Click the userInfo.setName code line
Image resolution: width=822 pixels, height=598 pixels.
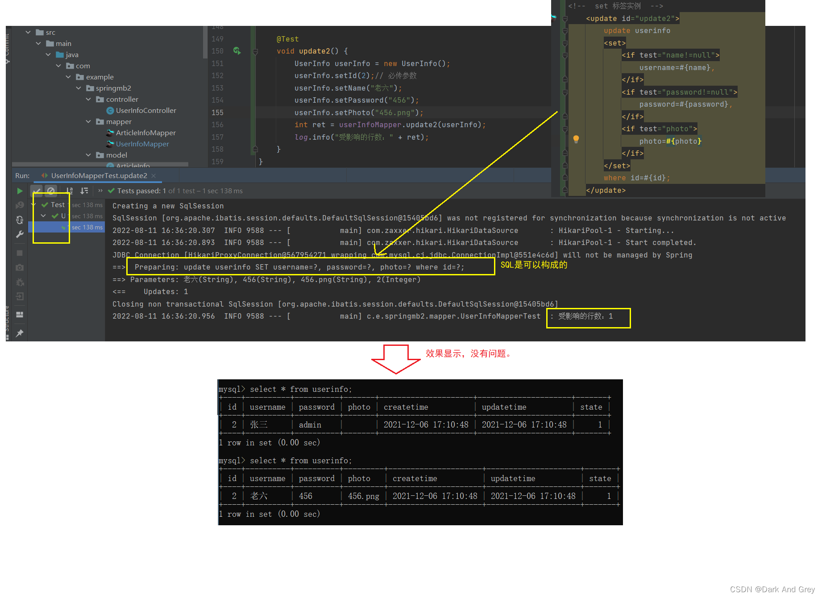(x=348, y=88)
